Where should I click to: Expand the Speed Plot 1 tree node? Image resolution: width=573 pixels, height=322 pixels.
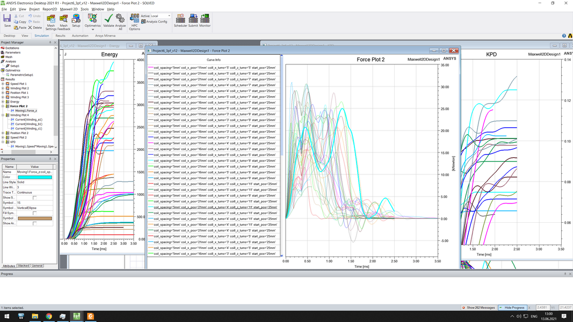tap(3, 84)
